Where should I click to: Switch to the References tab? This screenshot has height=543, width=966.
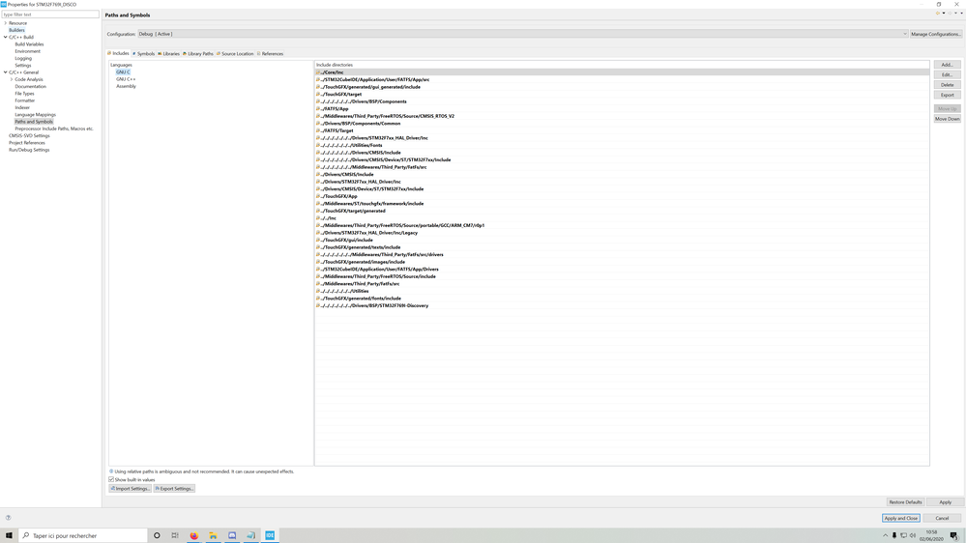coord(270,53)
